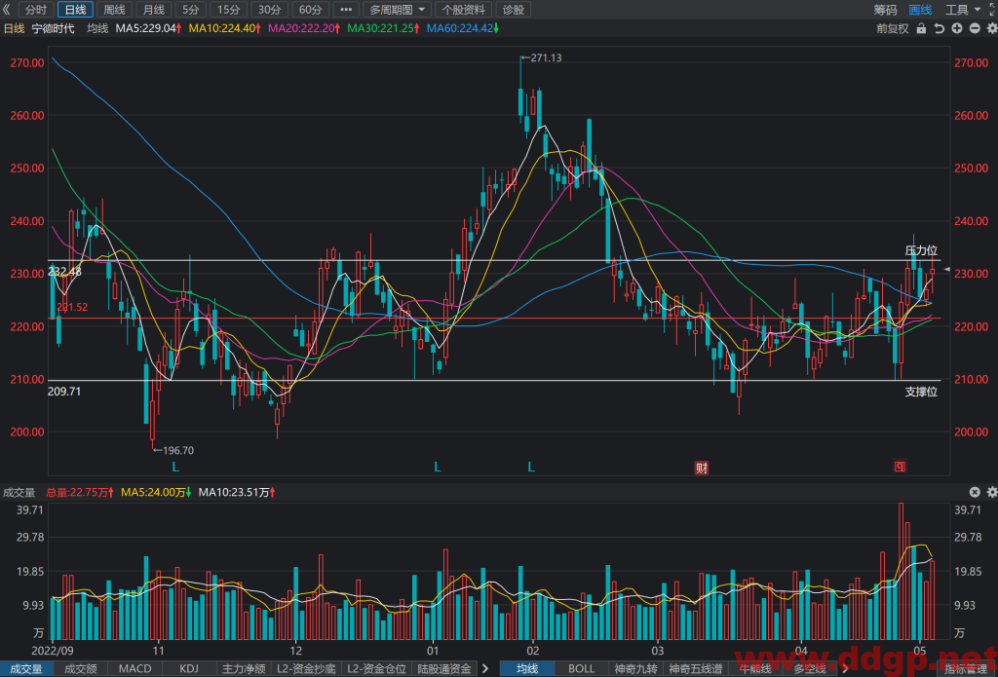Screen dimensions: 998x677
Task: Switch to L2-资金仓位 indicator tab
Action: click(x=376, y=669)
